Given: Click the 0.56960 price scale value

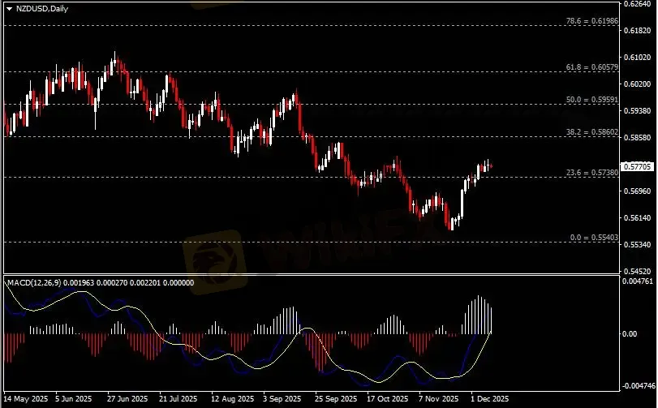Looking at the screenshot, I should (x=638, y=191).
